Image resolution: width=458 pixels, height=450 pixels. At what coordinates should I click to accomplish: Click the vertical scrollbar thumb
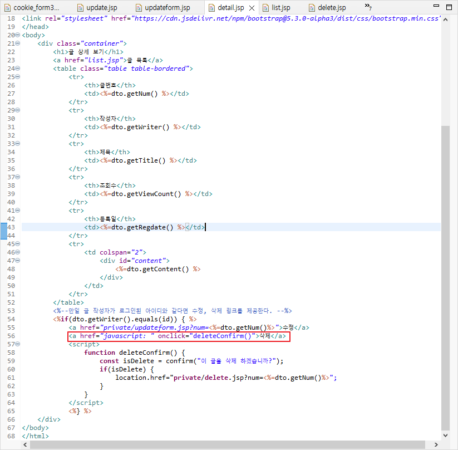445,278
